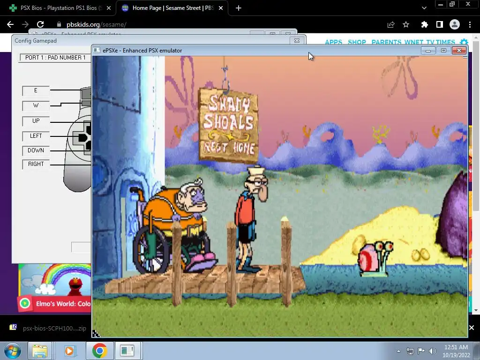Reload the pbskids.org page
This screenshot has height=360, width=480.
pos(40,24)
